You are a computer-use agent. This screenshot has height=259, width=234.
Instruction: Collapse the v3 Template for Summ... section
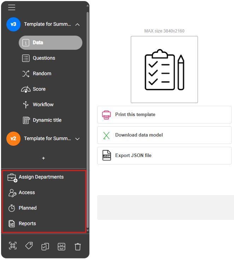pyautogui.click(x=77, y=24)
